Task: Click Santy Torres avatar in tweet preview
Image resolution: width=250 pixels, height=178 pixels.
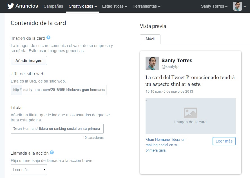Action: tap(152, 63)
